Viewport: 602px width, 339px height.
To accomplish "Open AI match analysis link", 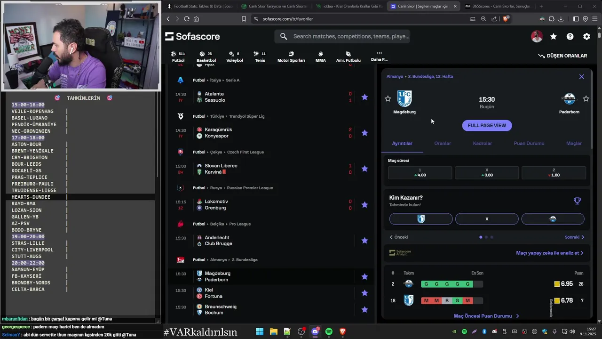I will coord(549,253).
